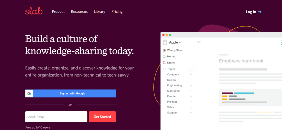The height and width of the screenshot is (130, 282).
Task: Click the red close window dot
Action: pos(164,35)
